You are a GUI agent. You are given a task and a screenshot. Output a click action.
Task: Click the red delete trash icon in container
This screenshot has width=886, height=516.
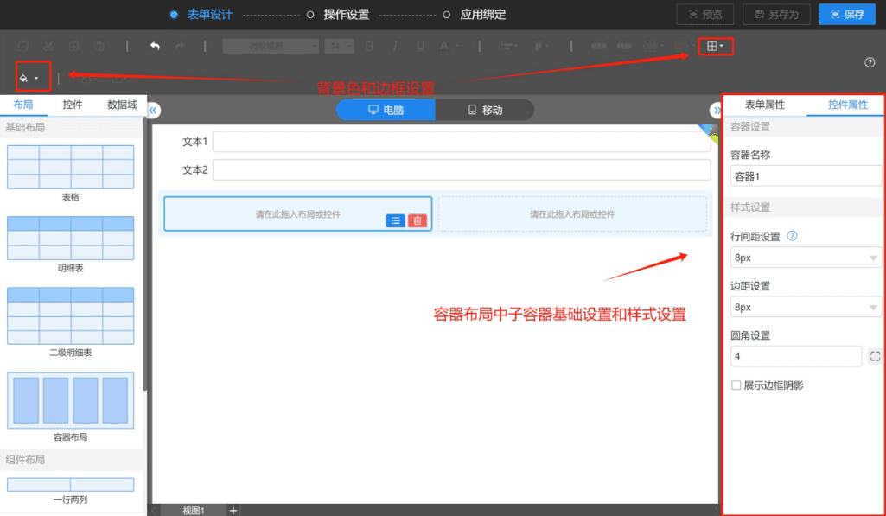pyautogui.click(x=418, y=221)
